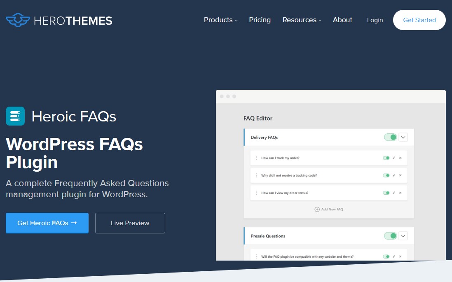The width and height of the screenshot is (452, 282).
Task: Click the HEROTHEMES wordmark text
Action: [x=73, y=21]
